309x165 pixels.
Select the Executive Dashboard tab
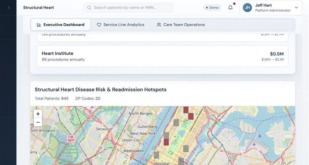pos(60,25)
